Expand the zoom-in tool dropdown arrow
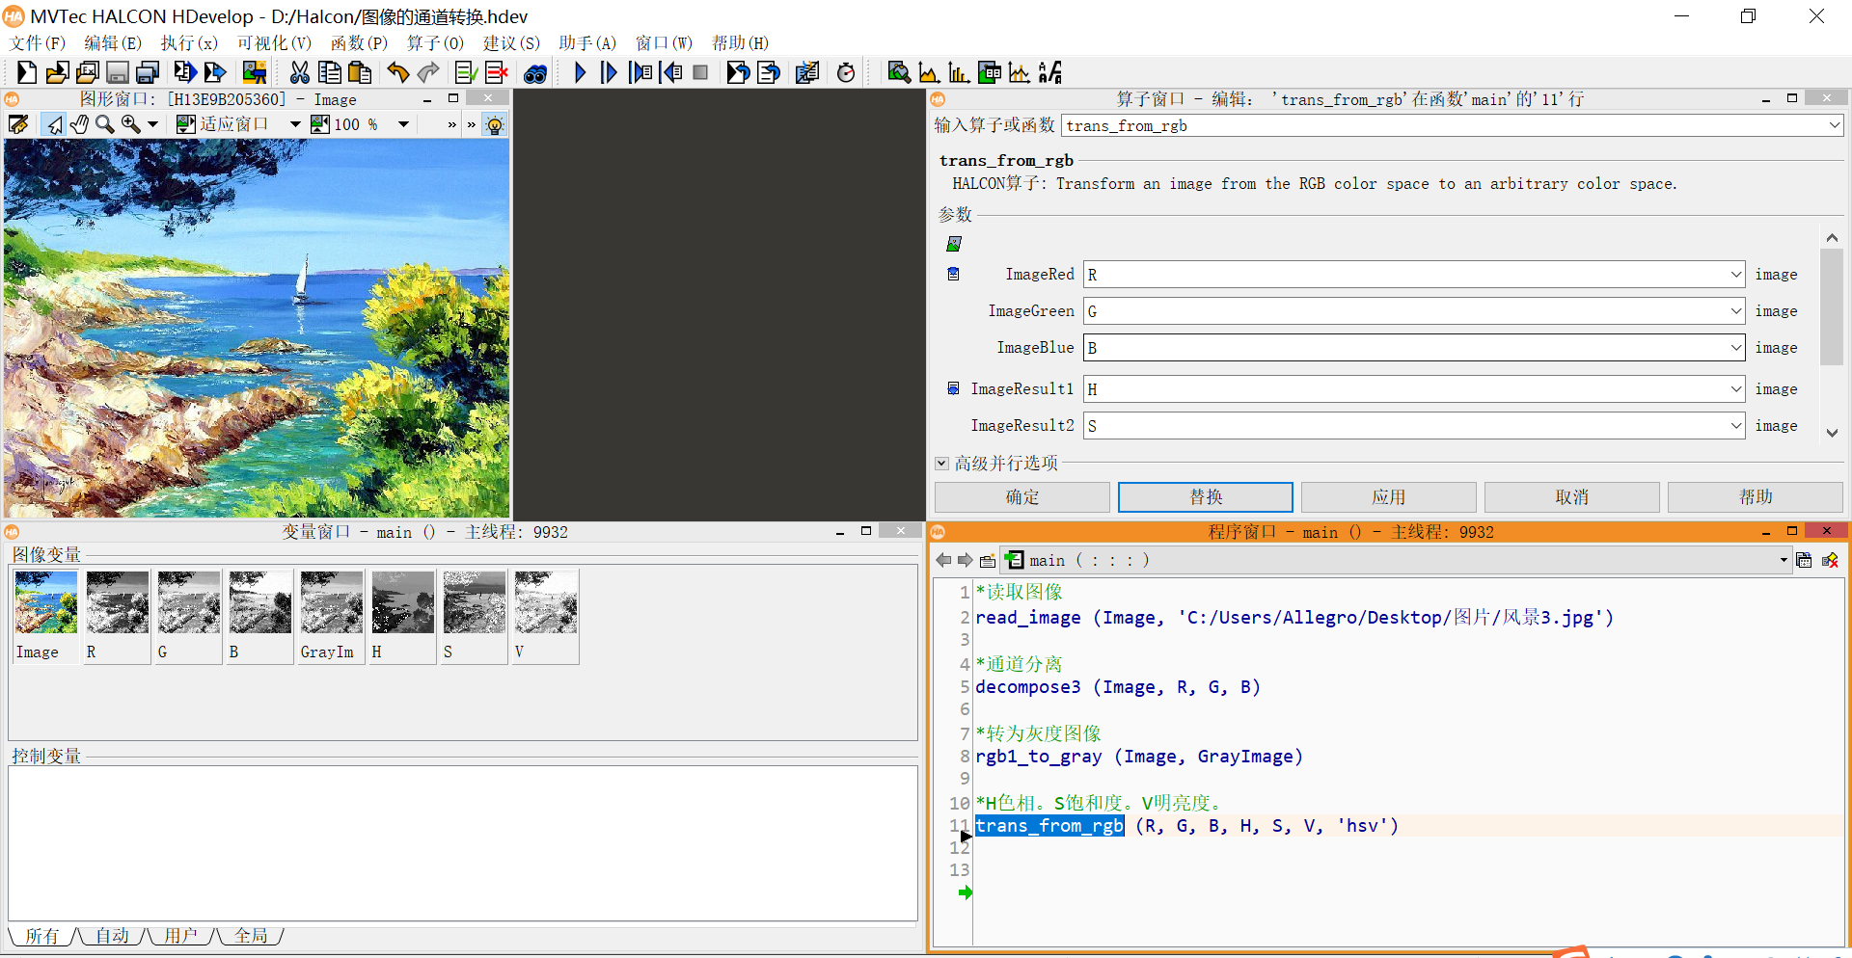The width and height of the screenshot is (1852, 958). 152,124
